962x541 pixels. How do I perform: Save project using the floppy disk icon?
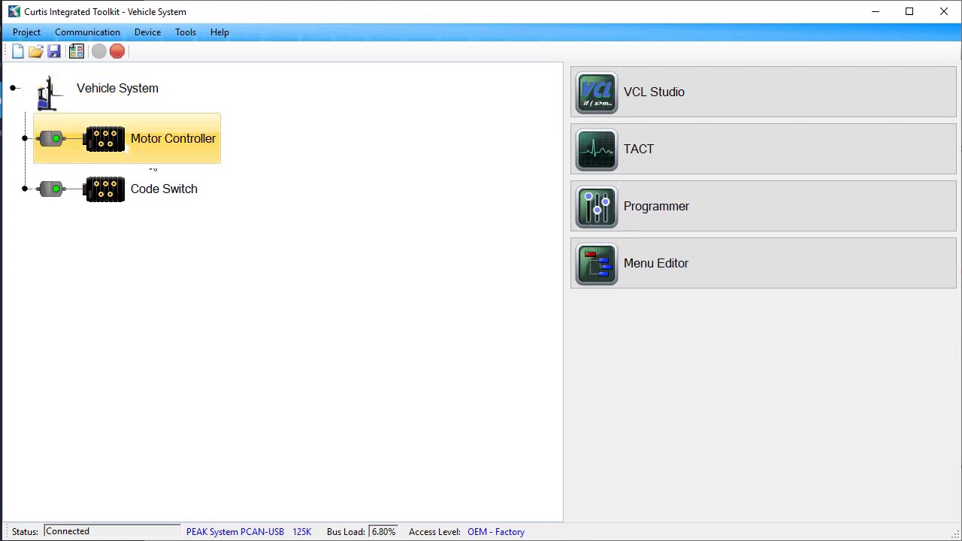[x=54, y=51]
